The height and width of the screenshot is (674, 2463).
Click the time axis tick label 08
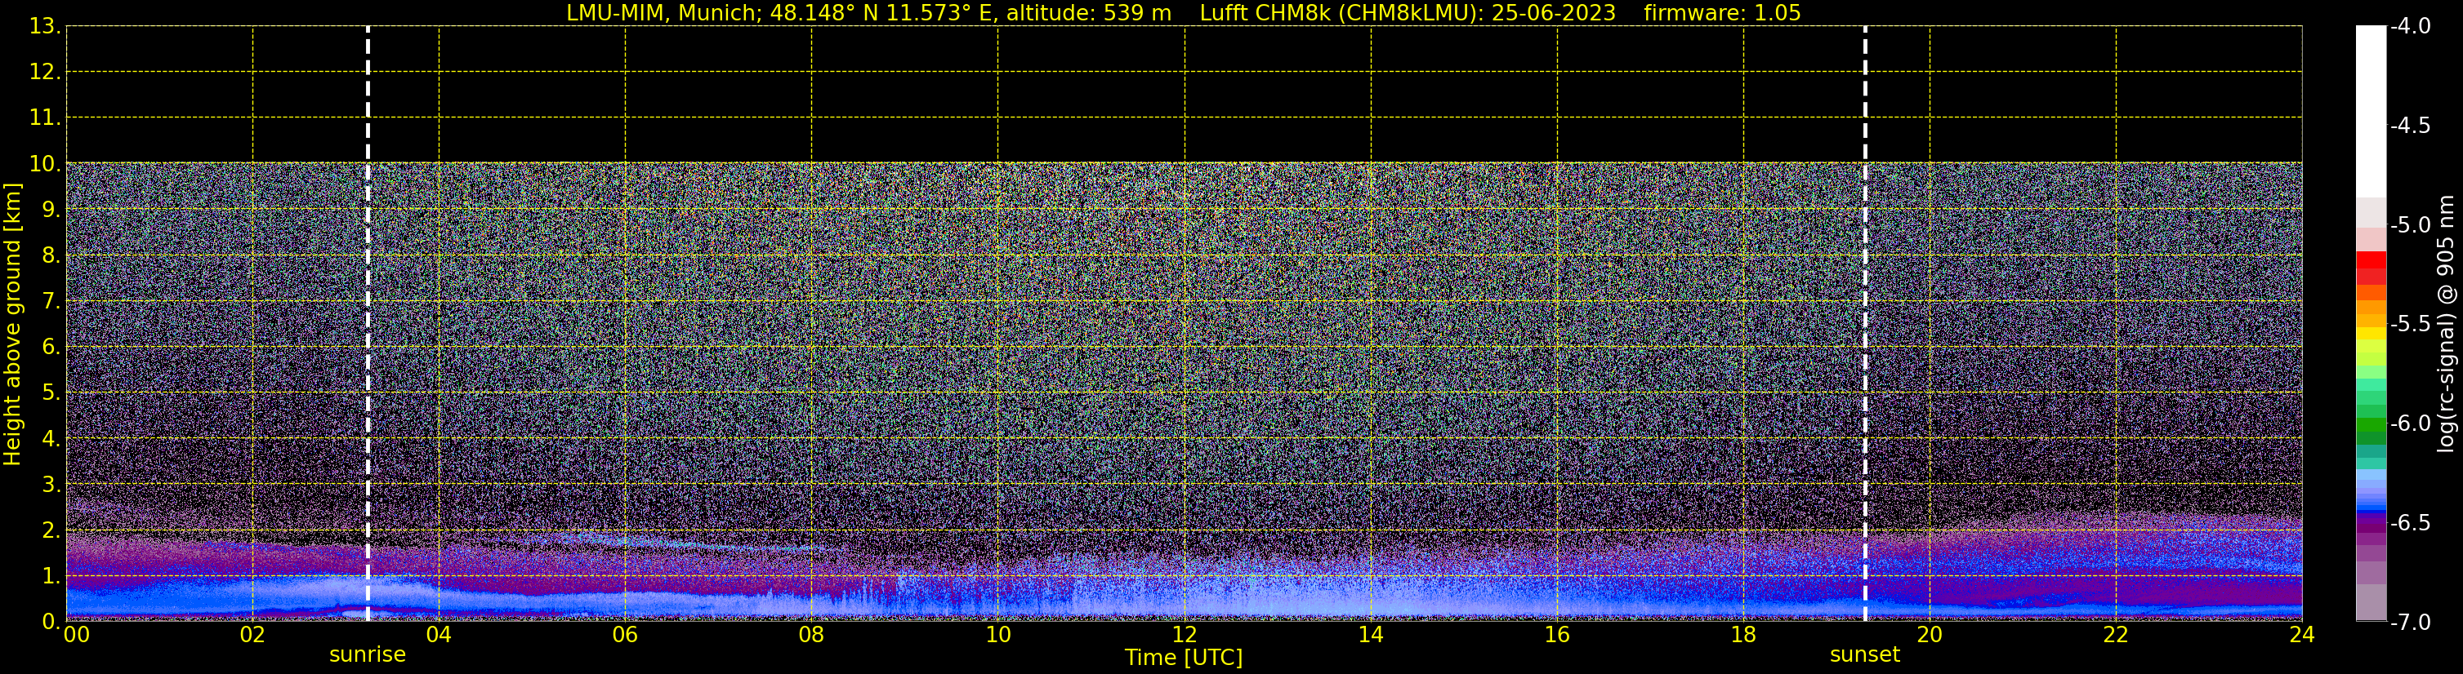click(x=812, y=635)
